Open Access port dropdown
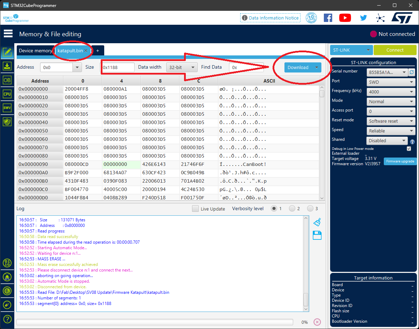This screenshot has height=329, width=419. pos(391,111)
